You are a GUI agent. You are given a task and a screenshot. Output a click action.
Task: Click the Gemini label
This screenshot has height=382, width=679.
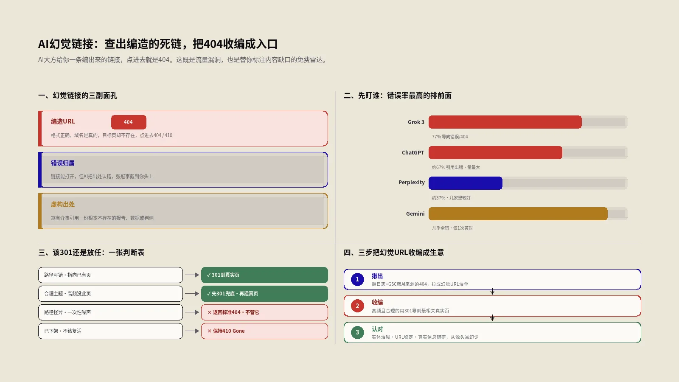click(415, 214)
